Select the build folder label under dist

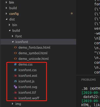point(16,30)
